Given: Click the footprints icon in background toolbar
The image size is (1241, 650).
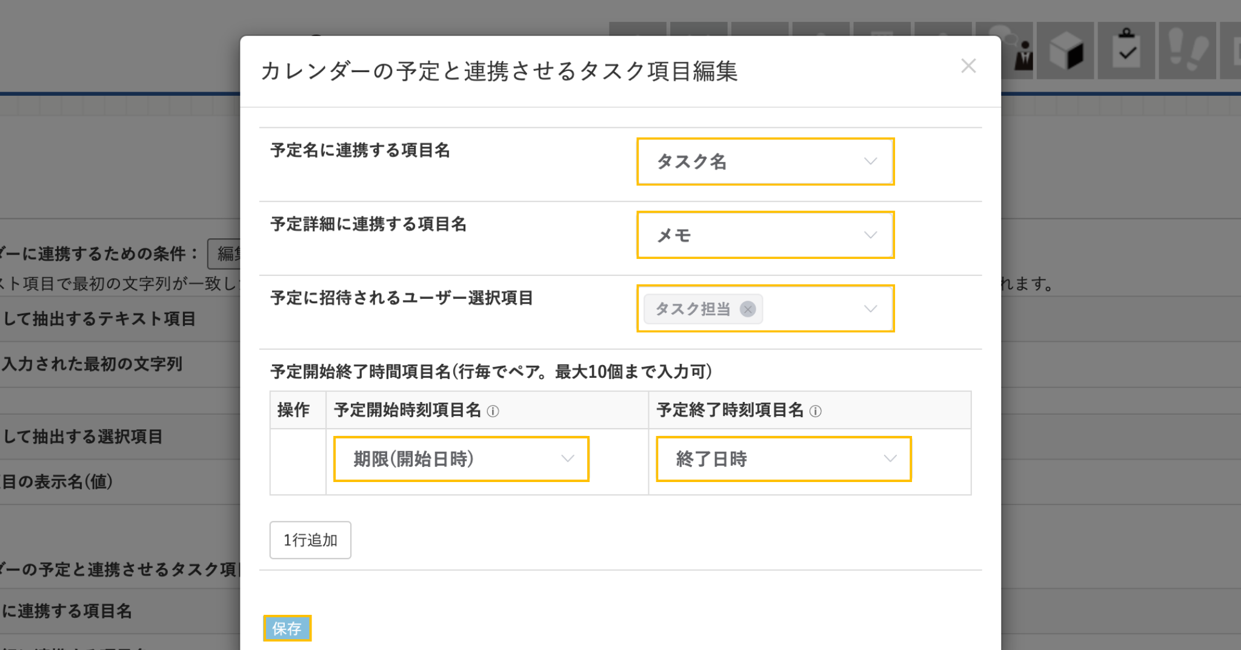Looking at the screenshot, I should click(x=1188, y=51).
